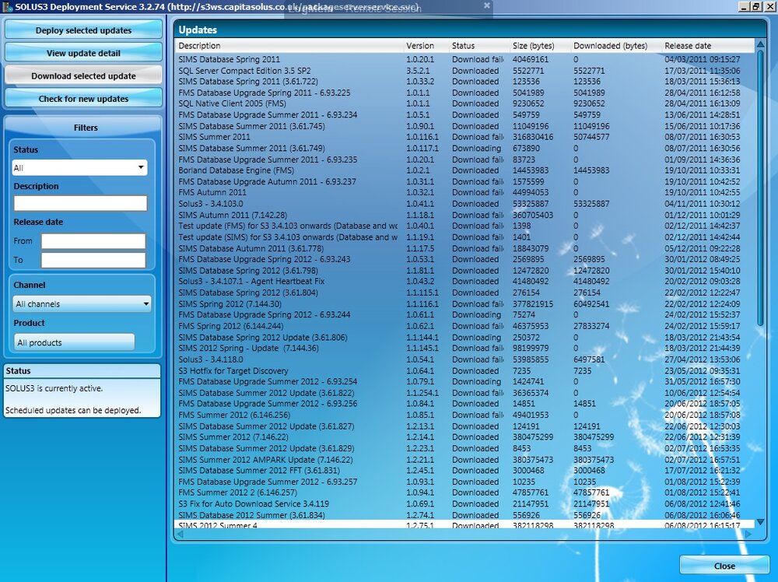Click release date 04/11/2011 10:30:12

pyautogui.click(x=702, y=203)
